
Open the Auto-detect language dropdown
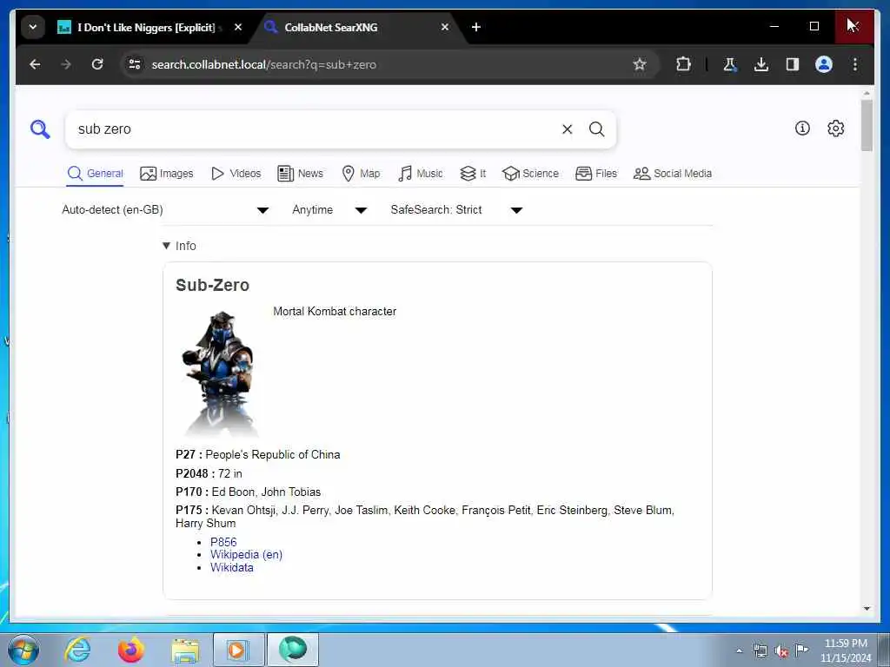click(165, 210)
